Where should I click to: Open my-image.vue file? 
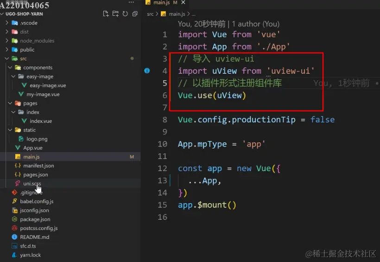[43, 95]
